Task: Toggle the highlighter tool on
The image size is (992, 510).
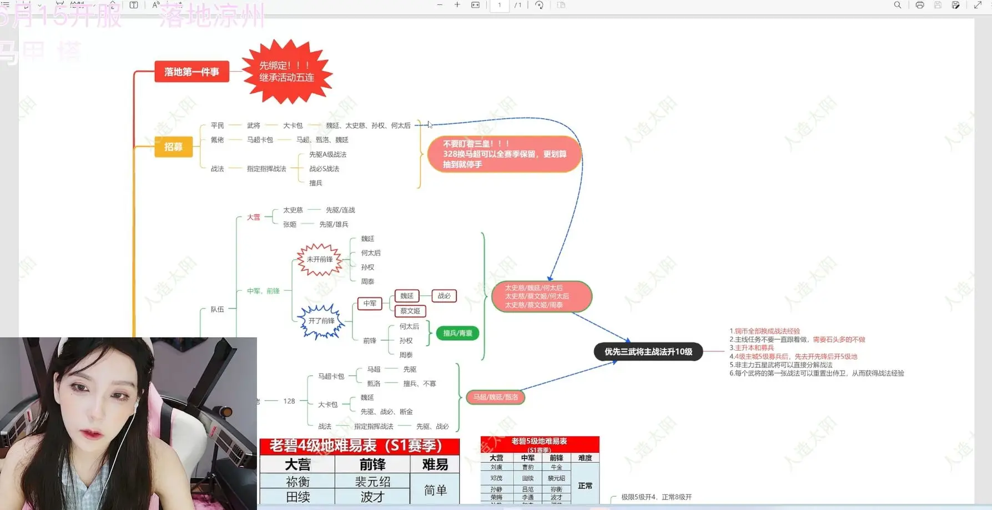Action: 61,4
